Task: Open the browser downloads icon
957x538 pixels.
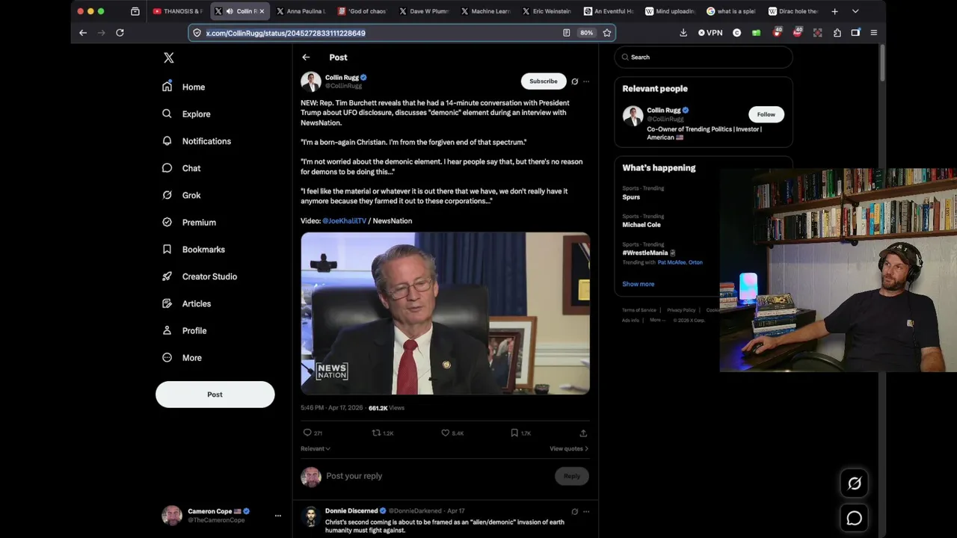Action: tap(683, 33)
